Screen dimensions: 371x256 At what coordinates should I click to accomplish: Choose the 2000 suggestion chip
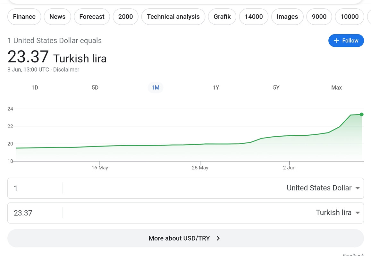coord(125,17)
